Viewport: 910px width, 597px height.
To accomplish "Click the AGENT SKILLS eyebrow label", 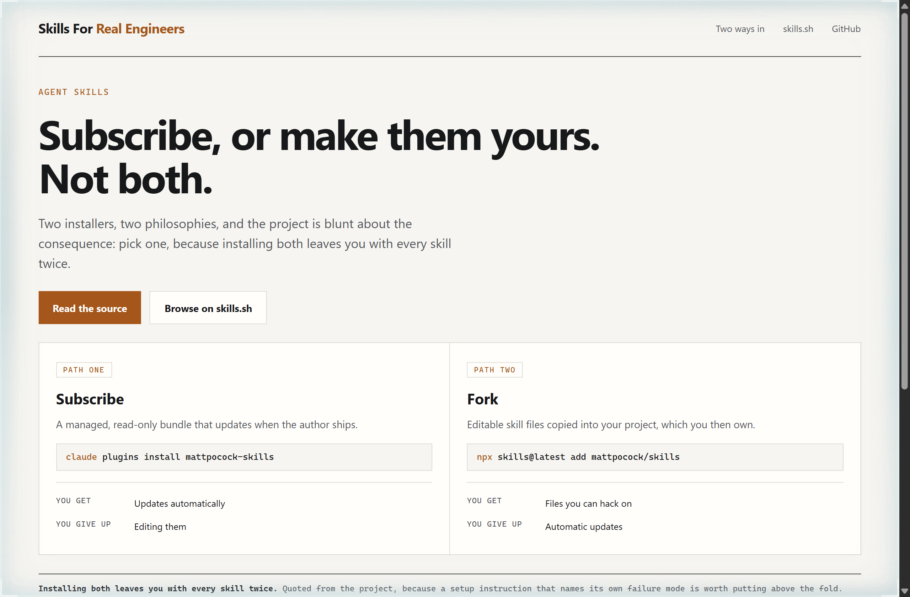I will (74, 92).
